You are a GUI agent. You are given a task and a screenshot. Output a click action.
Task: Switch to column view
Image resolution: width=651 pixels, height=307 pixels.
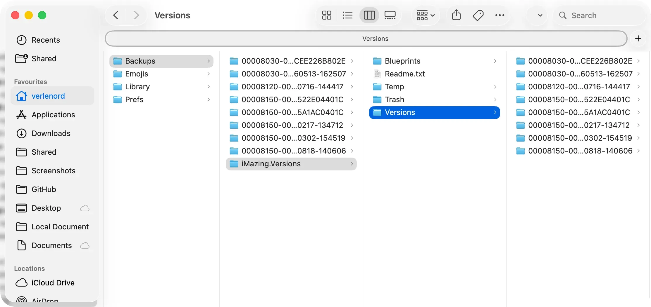point(369,15)
